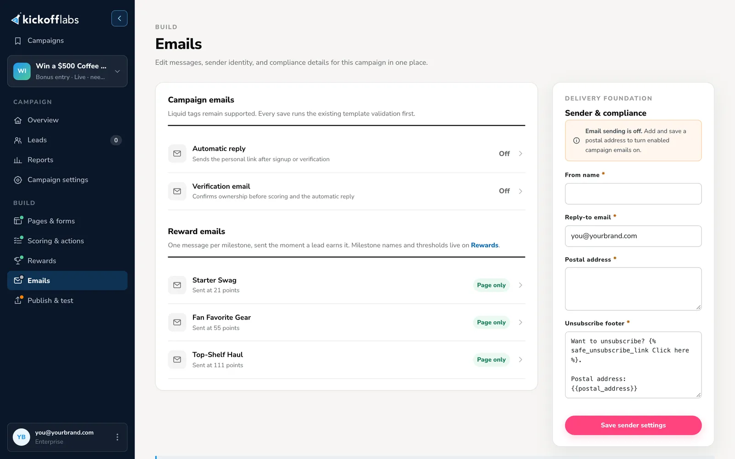Click the Campaigns bookmark icon

(18, 41)
